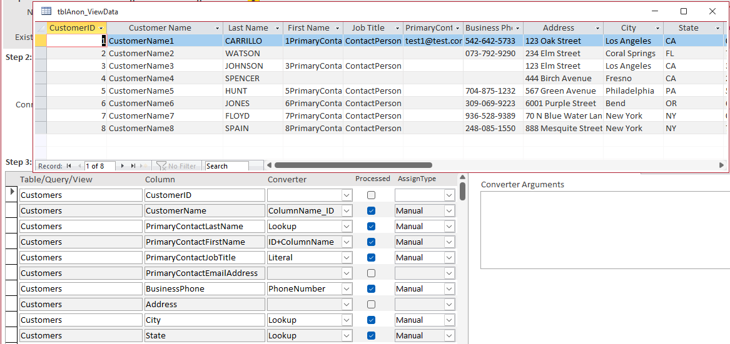Click the No Filter indicator
730x344 pixels.
coord(176,166)
